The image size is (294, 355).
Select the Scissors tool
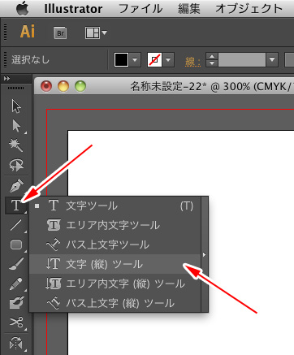coord(16,323)
